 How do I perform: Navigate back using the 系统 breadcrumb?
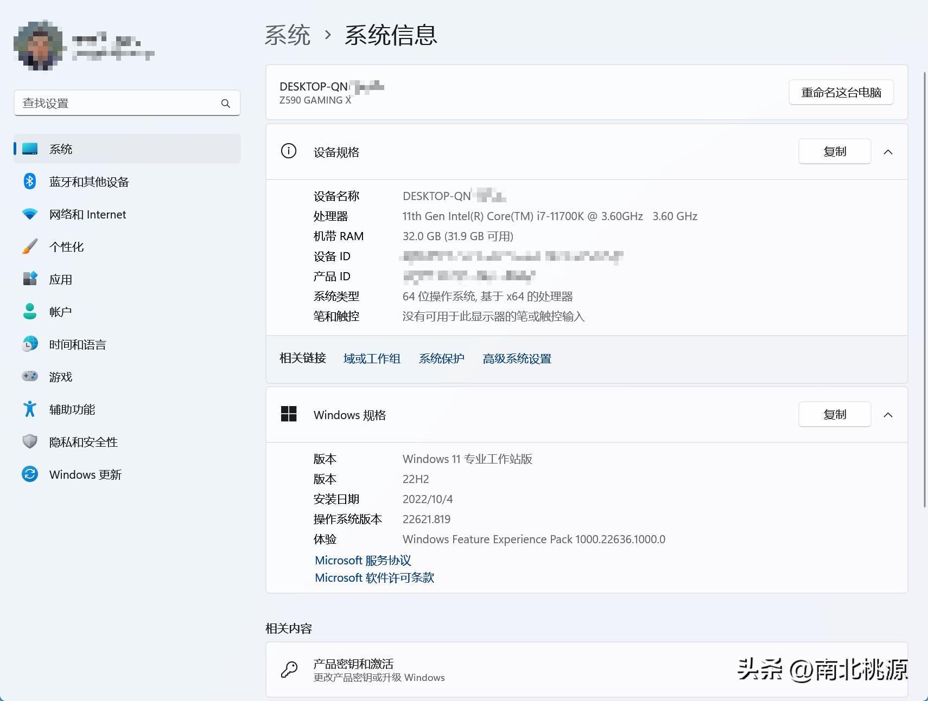287,35
